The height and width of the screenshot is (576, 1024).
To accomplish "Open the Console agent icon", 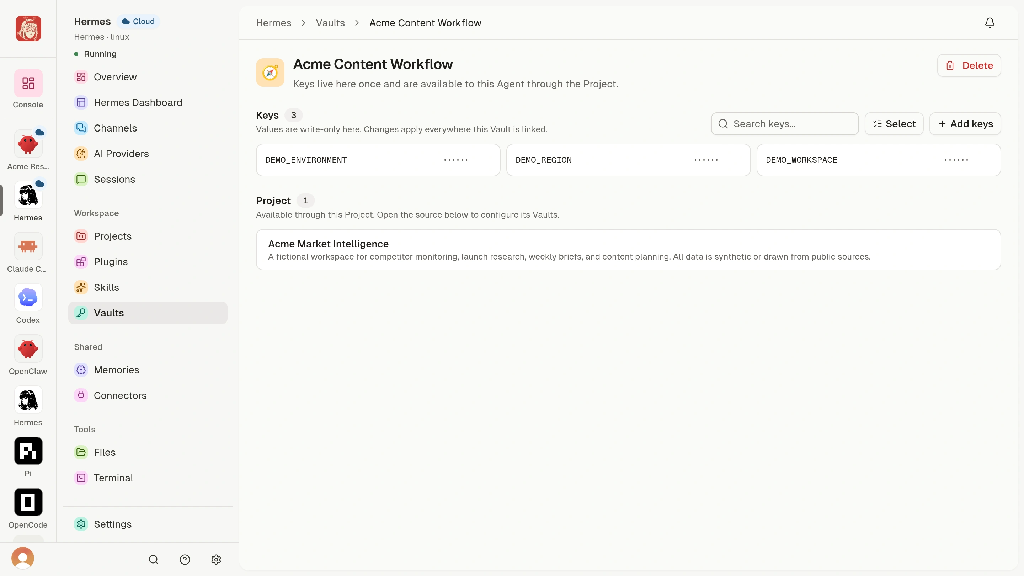I will [x=28, y=83].
